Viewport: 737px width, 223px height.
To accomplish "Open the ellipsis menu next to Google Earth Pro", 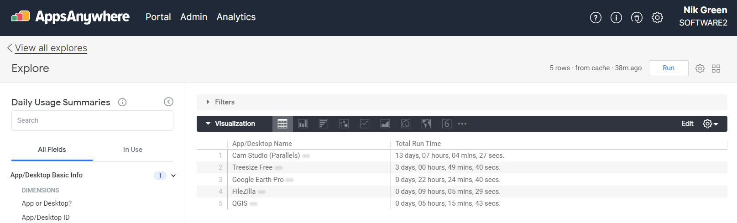I will click(290, 180).
